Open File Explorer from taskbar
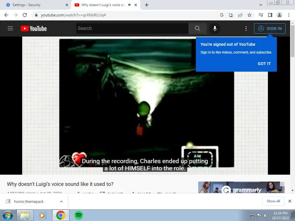This screenshot has width=295, height=221. coord(25,215)
